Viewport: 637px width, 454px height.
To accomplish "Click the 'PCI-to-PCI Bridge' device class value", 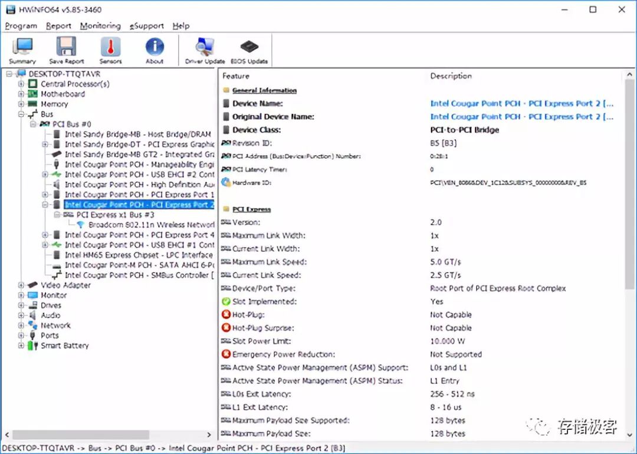I will click(464, 130).
